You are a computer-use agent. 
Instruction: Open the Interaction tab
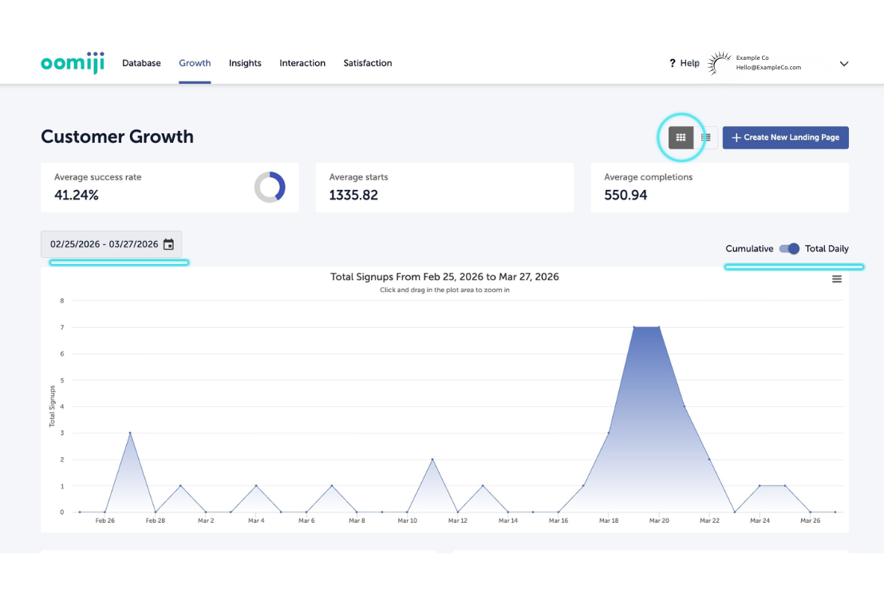pos(302,63)
